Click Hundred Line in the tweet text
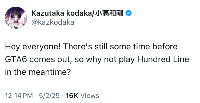Viewport: 200px width, 103px height. click(163, 59)
